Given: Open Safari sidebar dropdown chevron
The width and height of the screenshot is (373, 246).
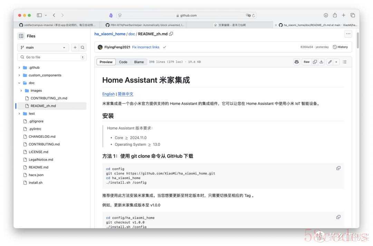Looking at the screenshot, I should coord(46,15).
